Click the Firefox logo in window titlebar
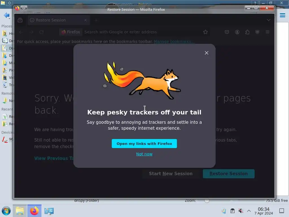Viewport: 289px width, 217px height. click(x=17, y=8)
